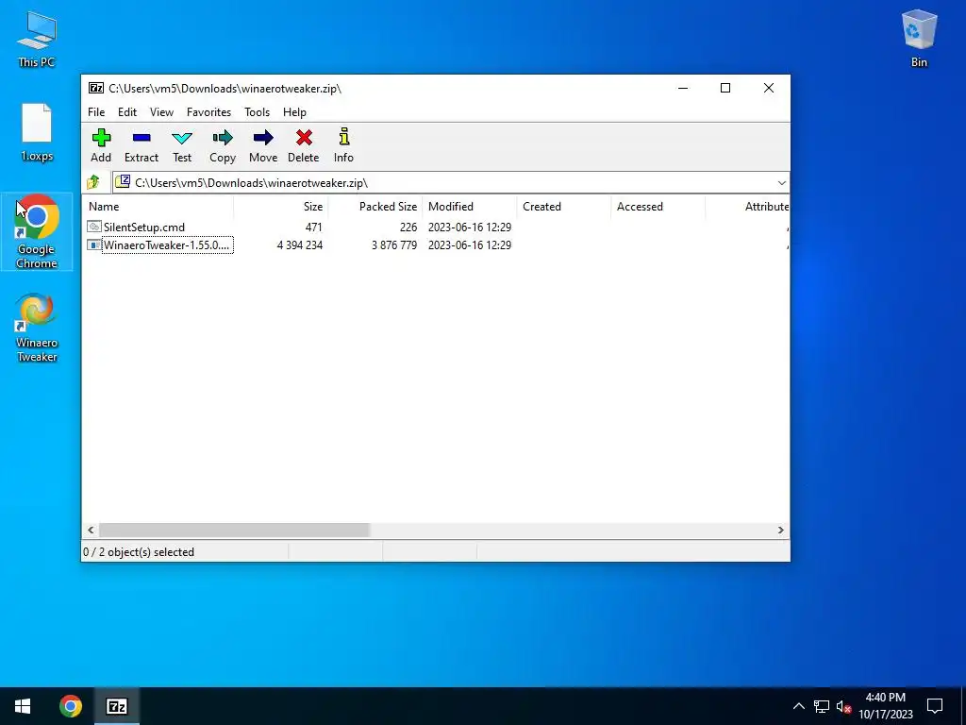The image size is (966, 725).
Task: Open the Help menu
Action: click(x=294, y=112)
